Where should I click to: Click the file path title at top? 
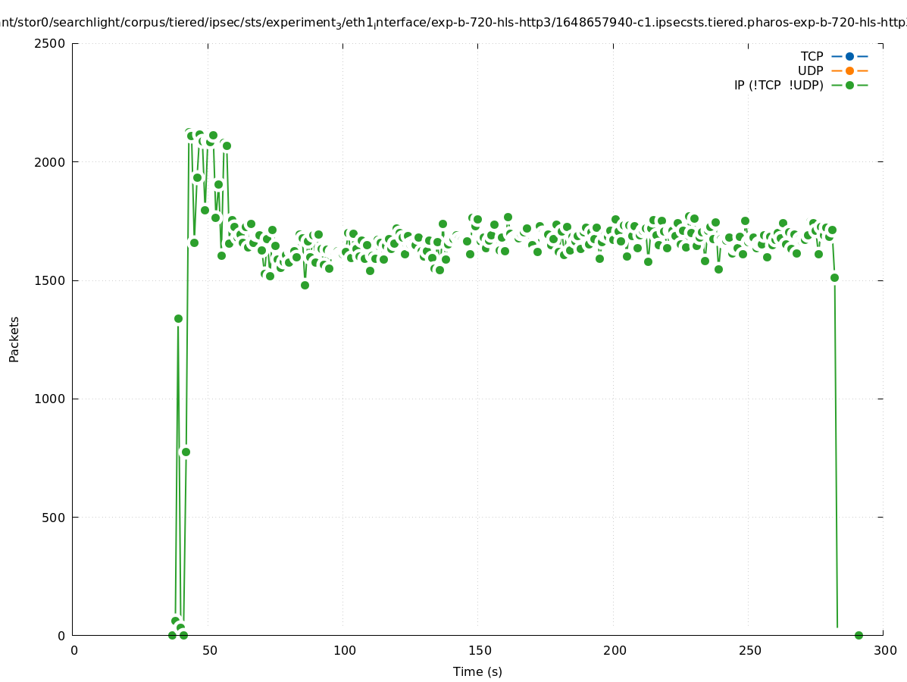[453, 23]
